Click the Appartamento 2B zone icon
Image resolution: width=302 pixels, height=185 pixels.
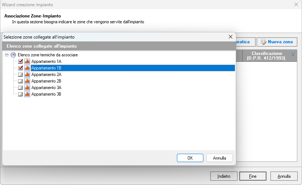(27, 81)
